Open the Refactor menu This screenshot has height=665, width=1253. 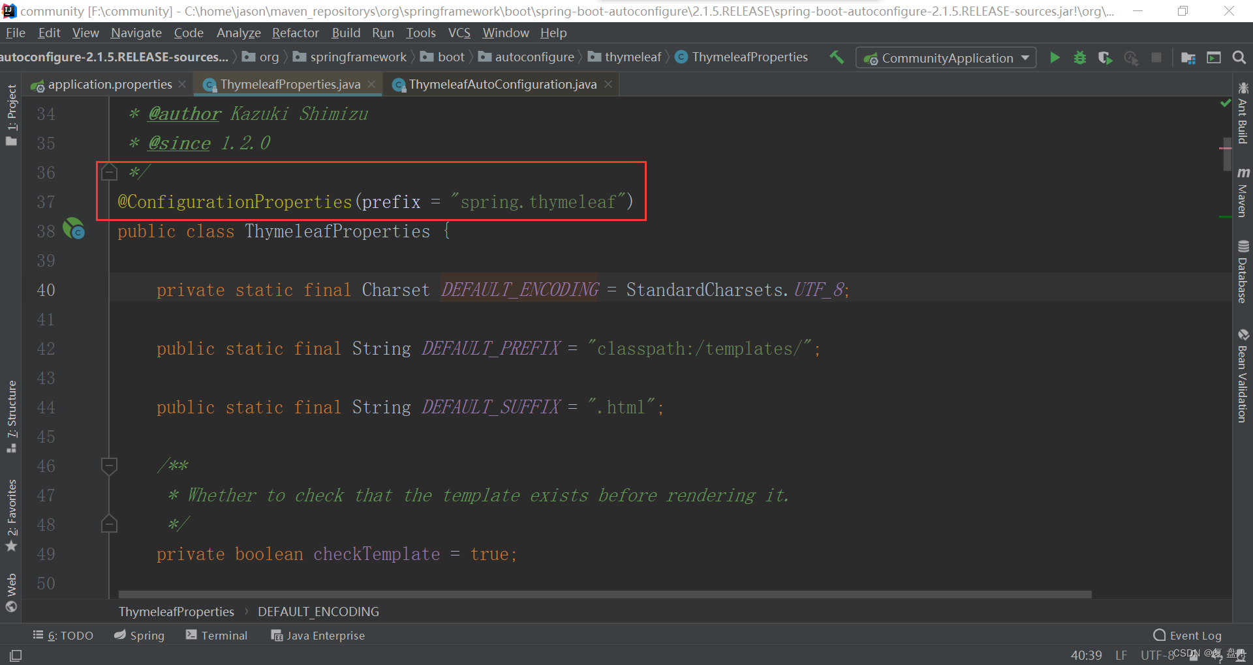click(295, 33)
